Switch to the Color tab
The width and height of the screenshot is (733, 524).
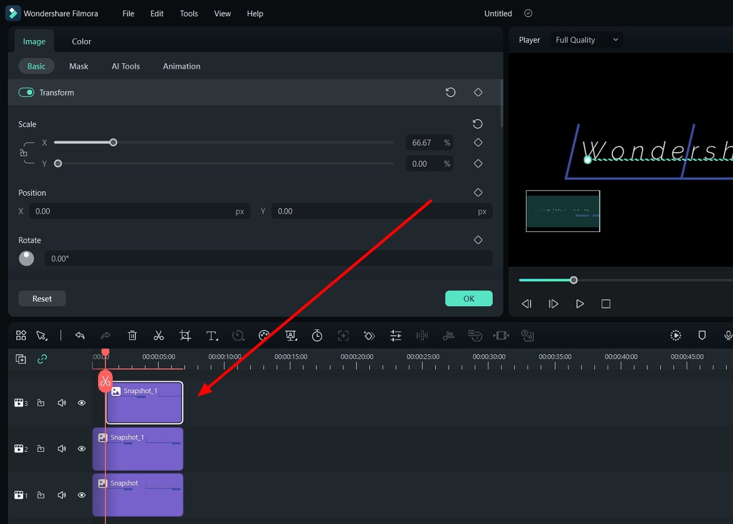81,42
